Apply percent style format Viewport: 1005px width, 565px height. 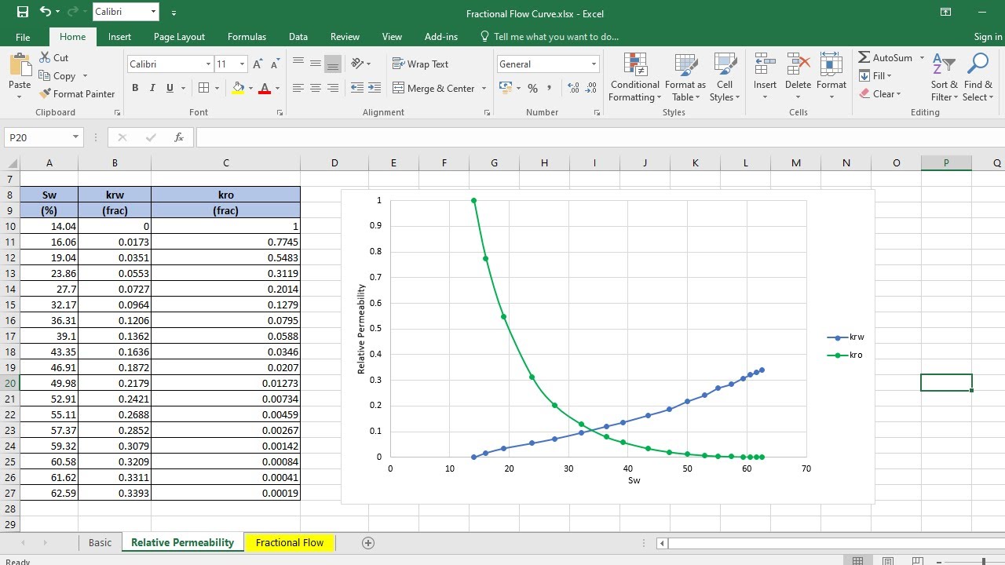pyautogui.click(x=532, y=88)
